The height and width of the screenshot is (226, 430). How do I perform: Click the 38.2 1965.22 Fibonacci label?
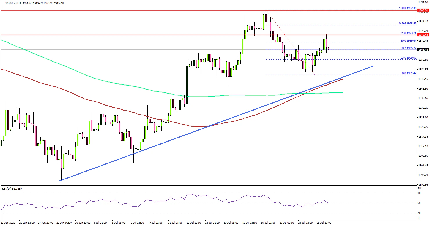[x=408, y=48]
